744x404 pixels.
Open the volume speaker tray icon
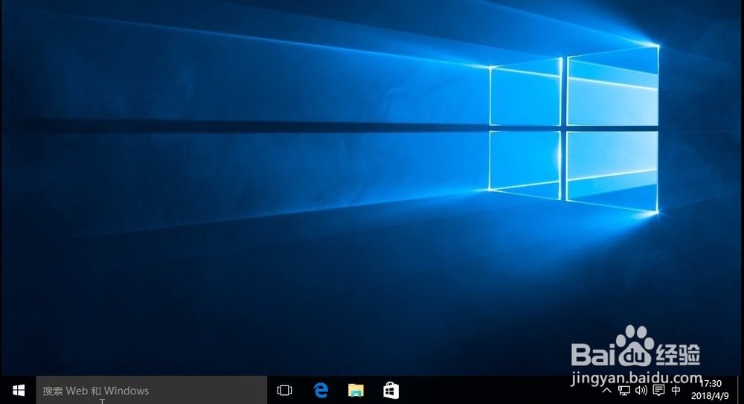coord(641,390)
